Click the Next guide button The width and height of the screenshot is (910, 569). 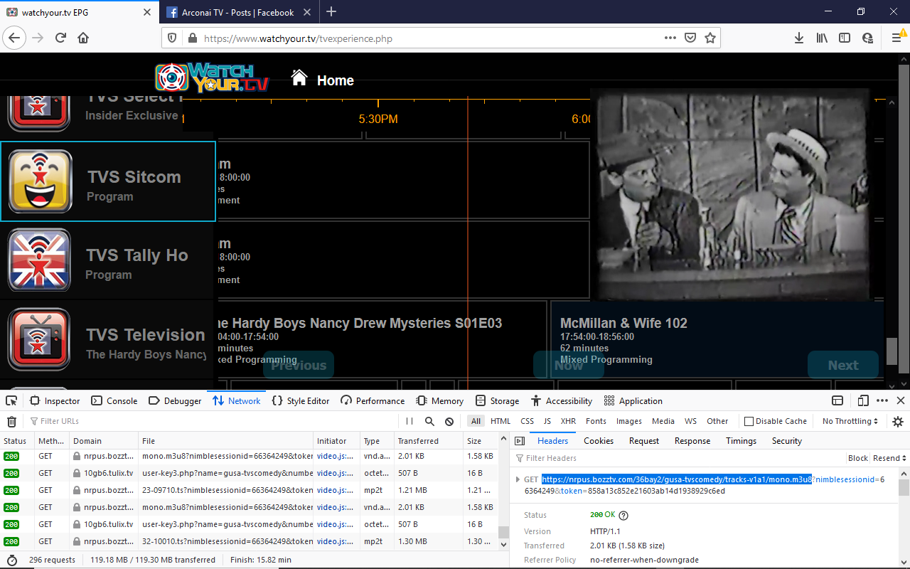click(x=843, y=365)
